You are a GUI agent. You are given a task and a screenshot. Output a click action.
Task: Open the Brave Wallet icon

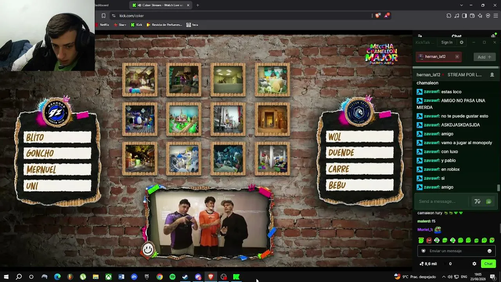472,16
